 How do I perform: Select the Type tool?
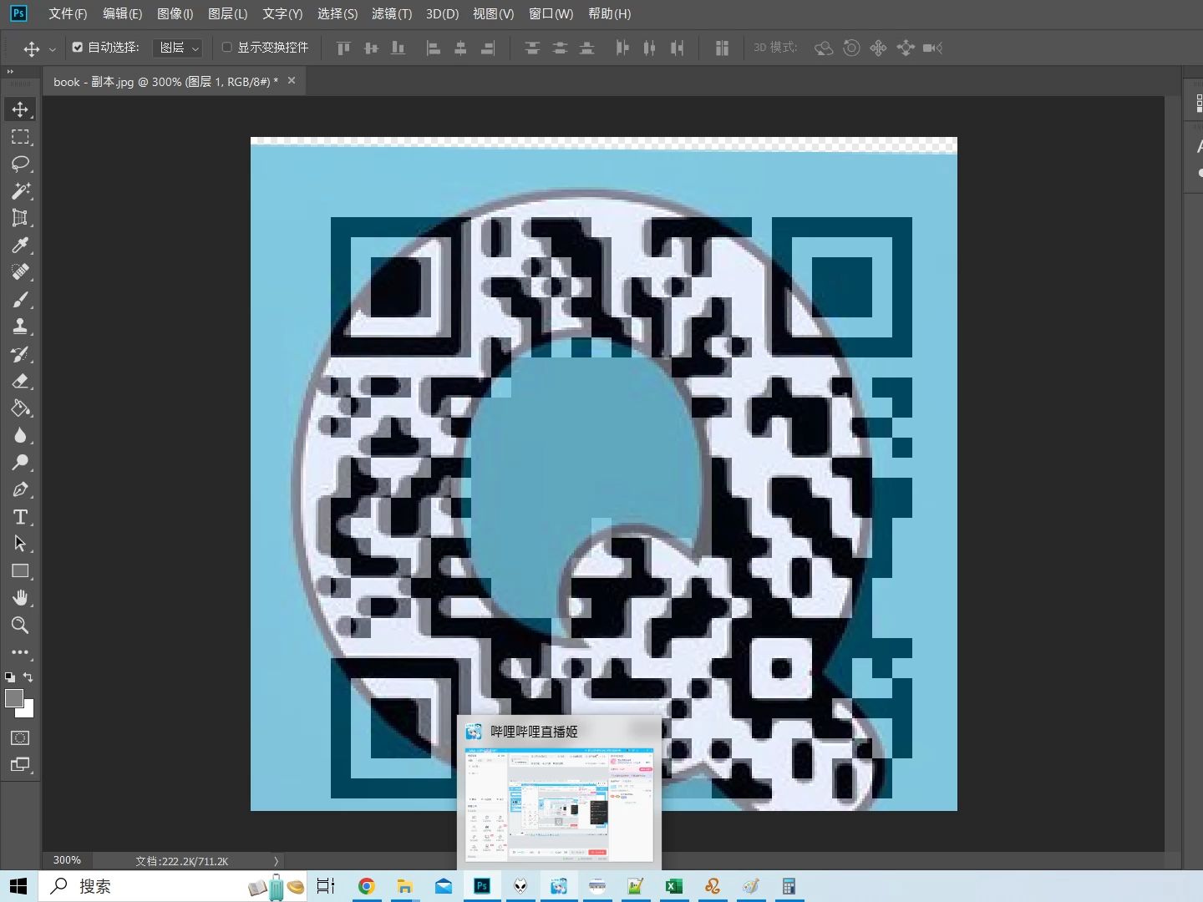(x=20, y=517)
